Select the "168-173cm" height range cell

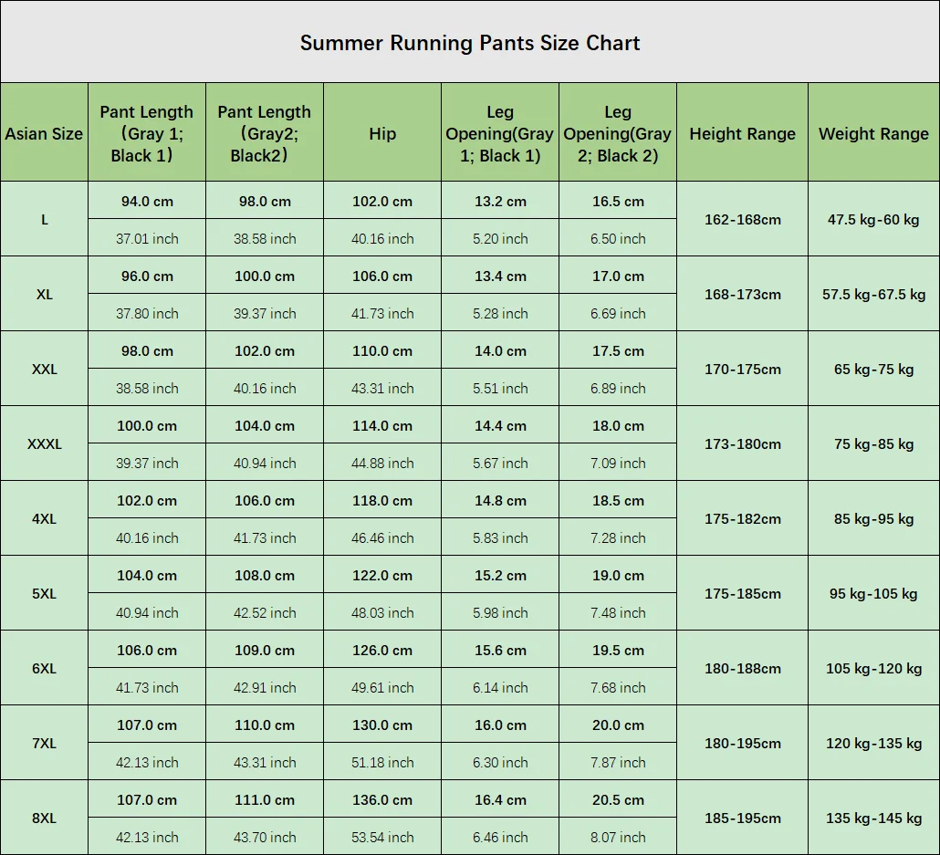[743, 295]
